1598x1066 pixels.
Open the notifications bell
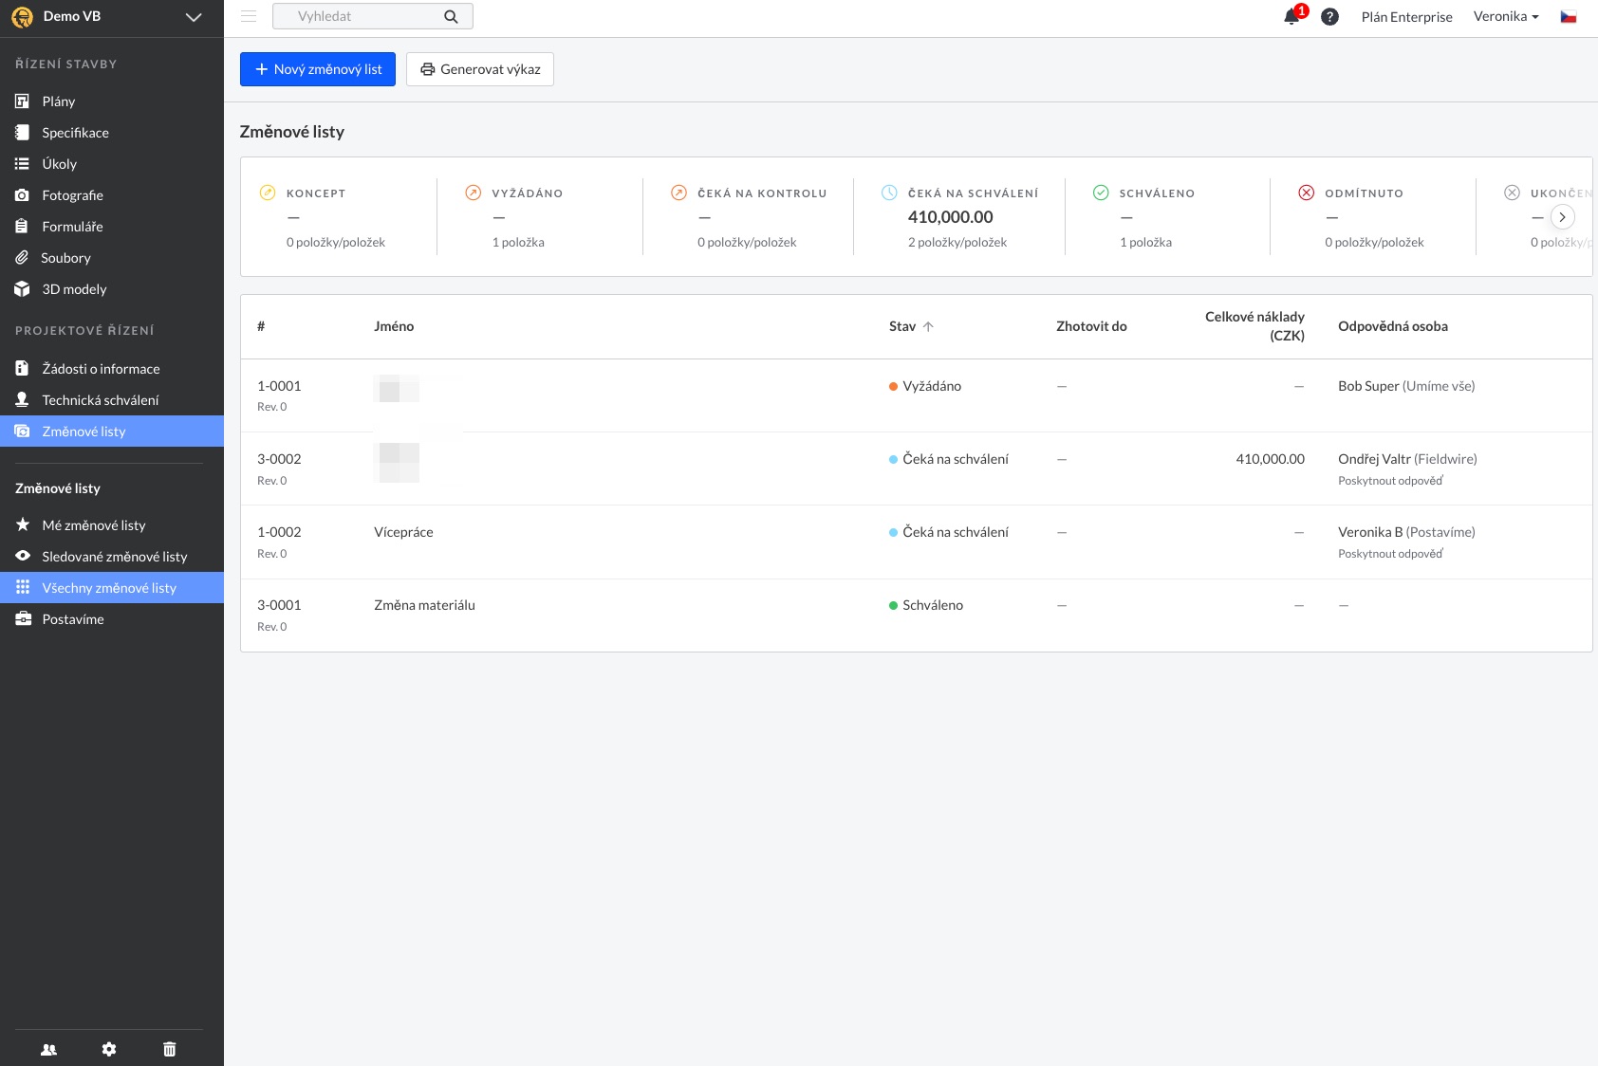[1292, 16]
